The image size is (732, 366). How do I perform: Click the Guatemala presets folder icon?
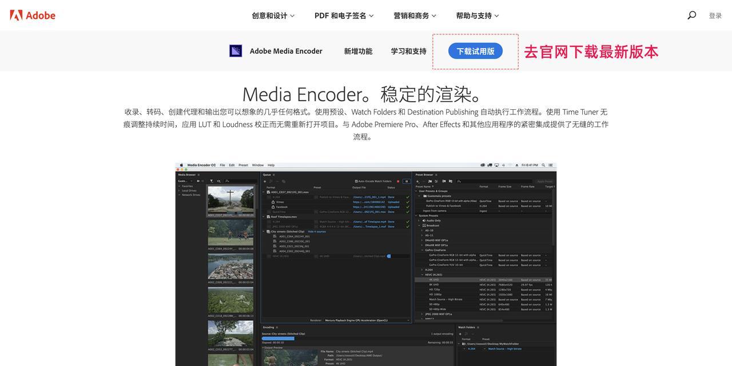coord(425,196)
